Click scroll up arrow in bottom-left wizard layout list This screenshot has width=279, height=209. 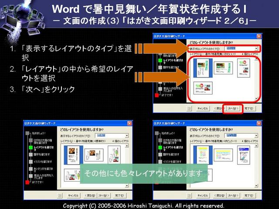[x=127, y=146]
